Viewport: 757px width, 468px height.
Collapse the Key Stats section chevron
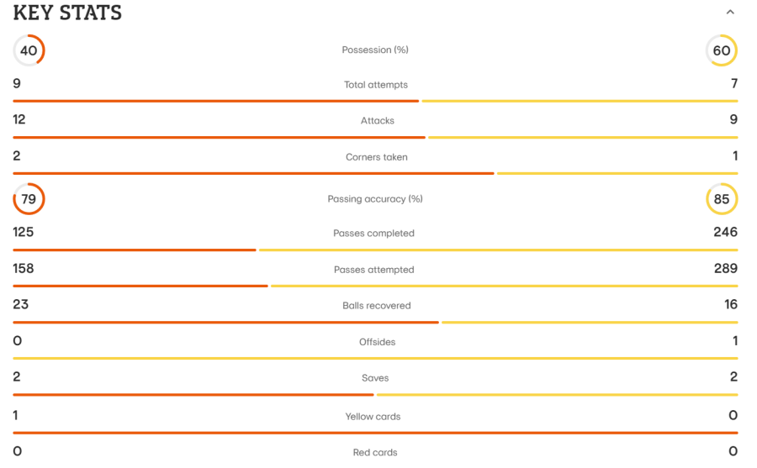click(730, 13)
